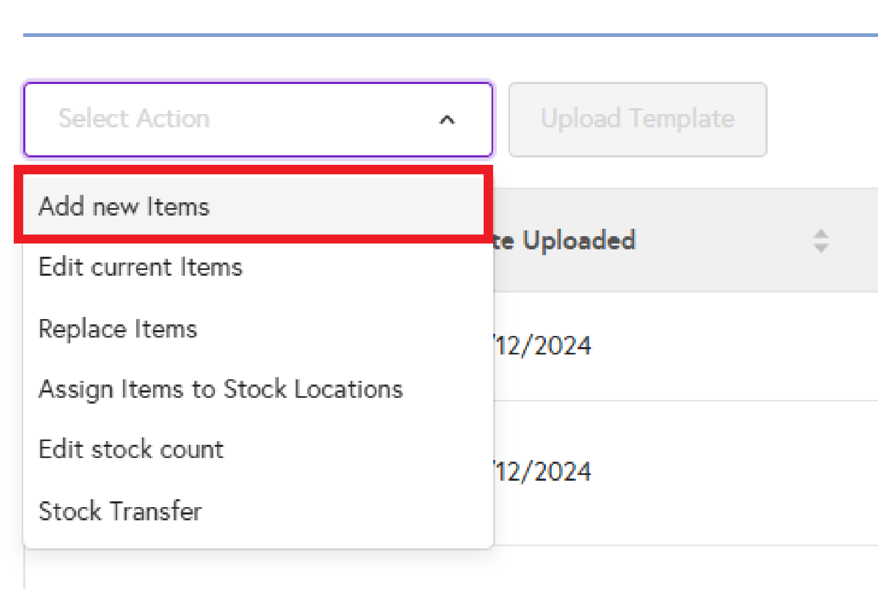Screen dimensions: 878x589
Task: Collapse the Select Action dropdown chevron
Action: coord(447,120)
